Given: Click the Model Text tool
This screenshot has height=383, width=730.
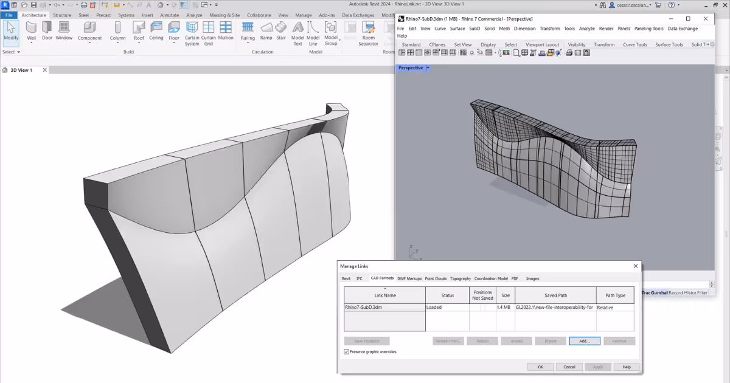Looking at the screenshot, I should tap(297, 33).
